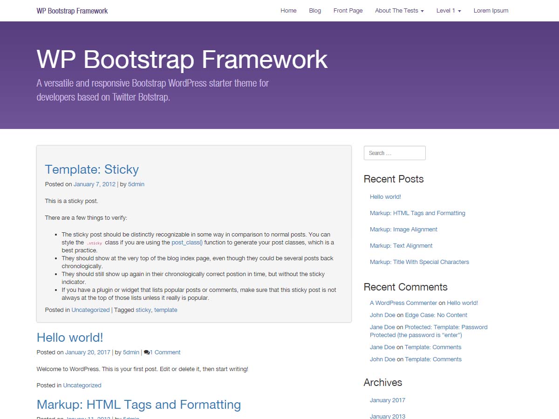Viewport: 559px width, 419px height.
Task: Follow the post_class() function link
Action: (187, 243)
